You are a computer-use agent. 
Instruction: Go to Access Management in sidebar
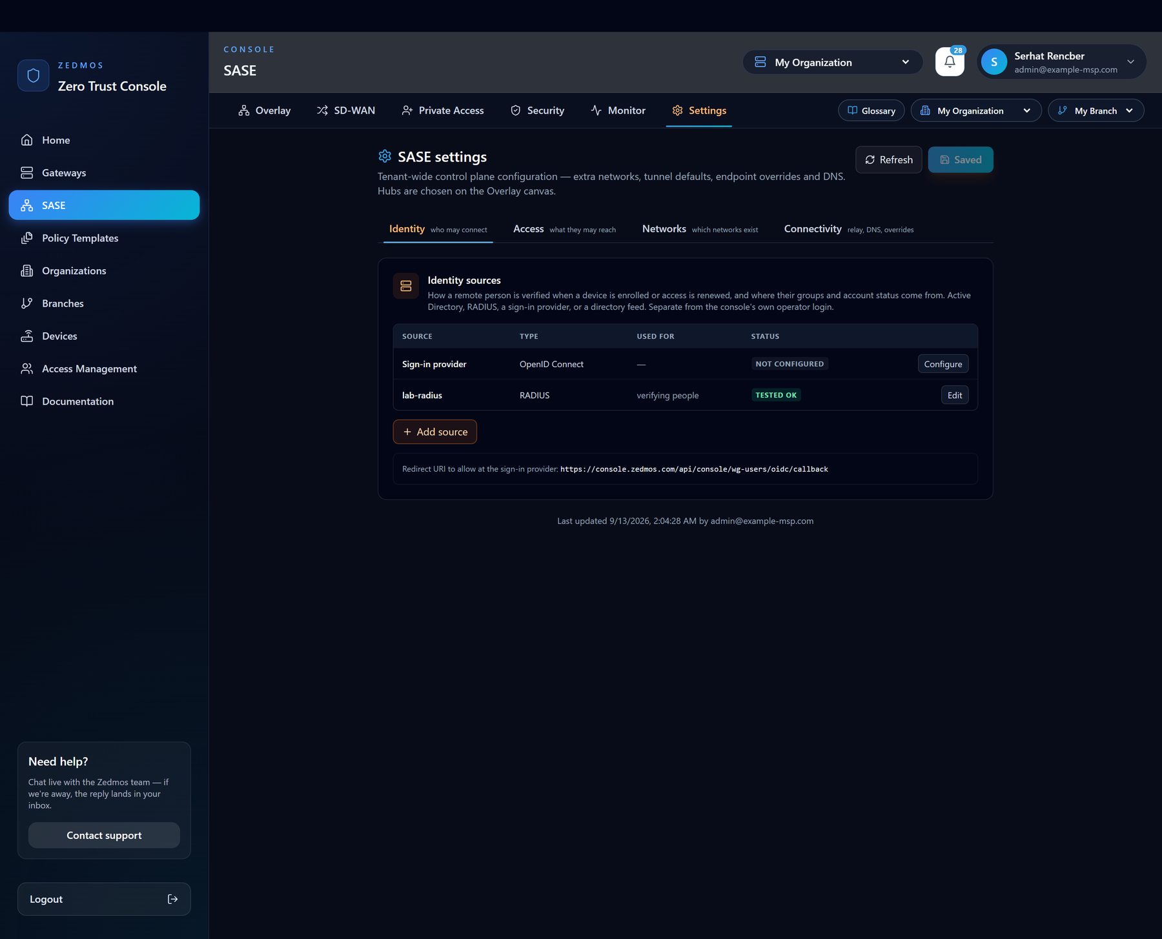104,369
